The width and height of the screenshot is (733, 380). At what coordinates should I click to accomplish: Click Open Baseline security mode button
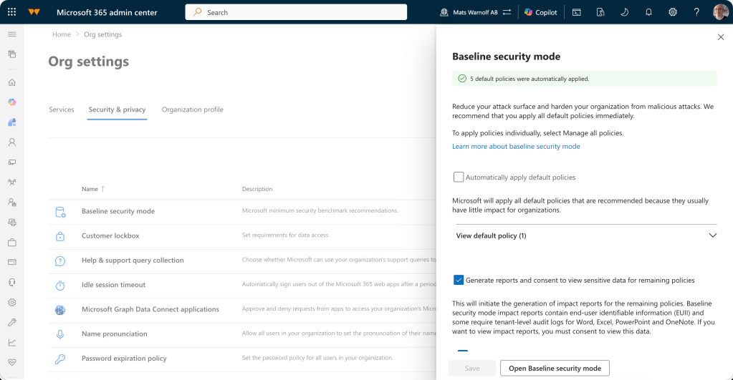[x=555, y=368]
